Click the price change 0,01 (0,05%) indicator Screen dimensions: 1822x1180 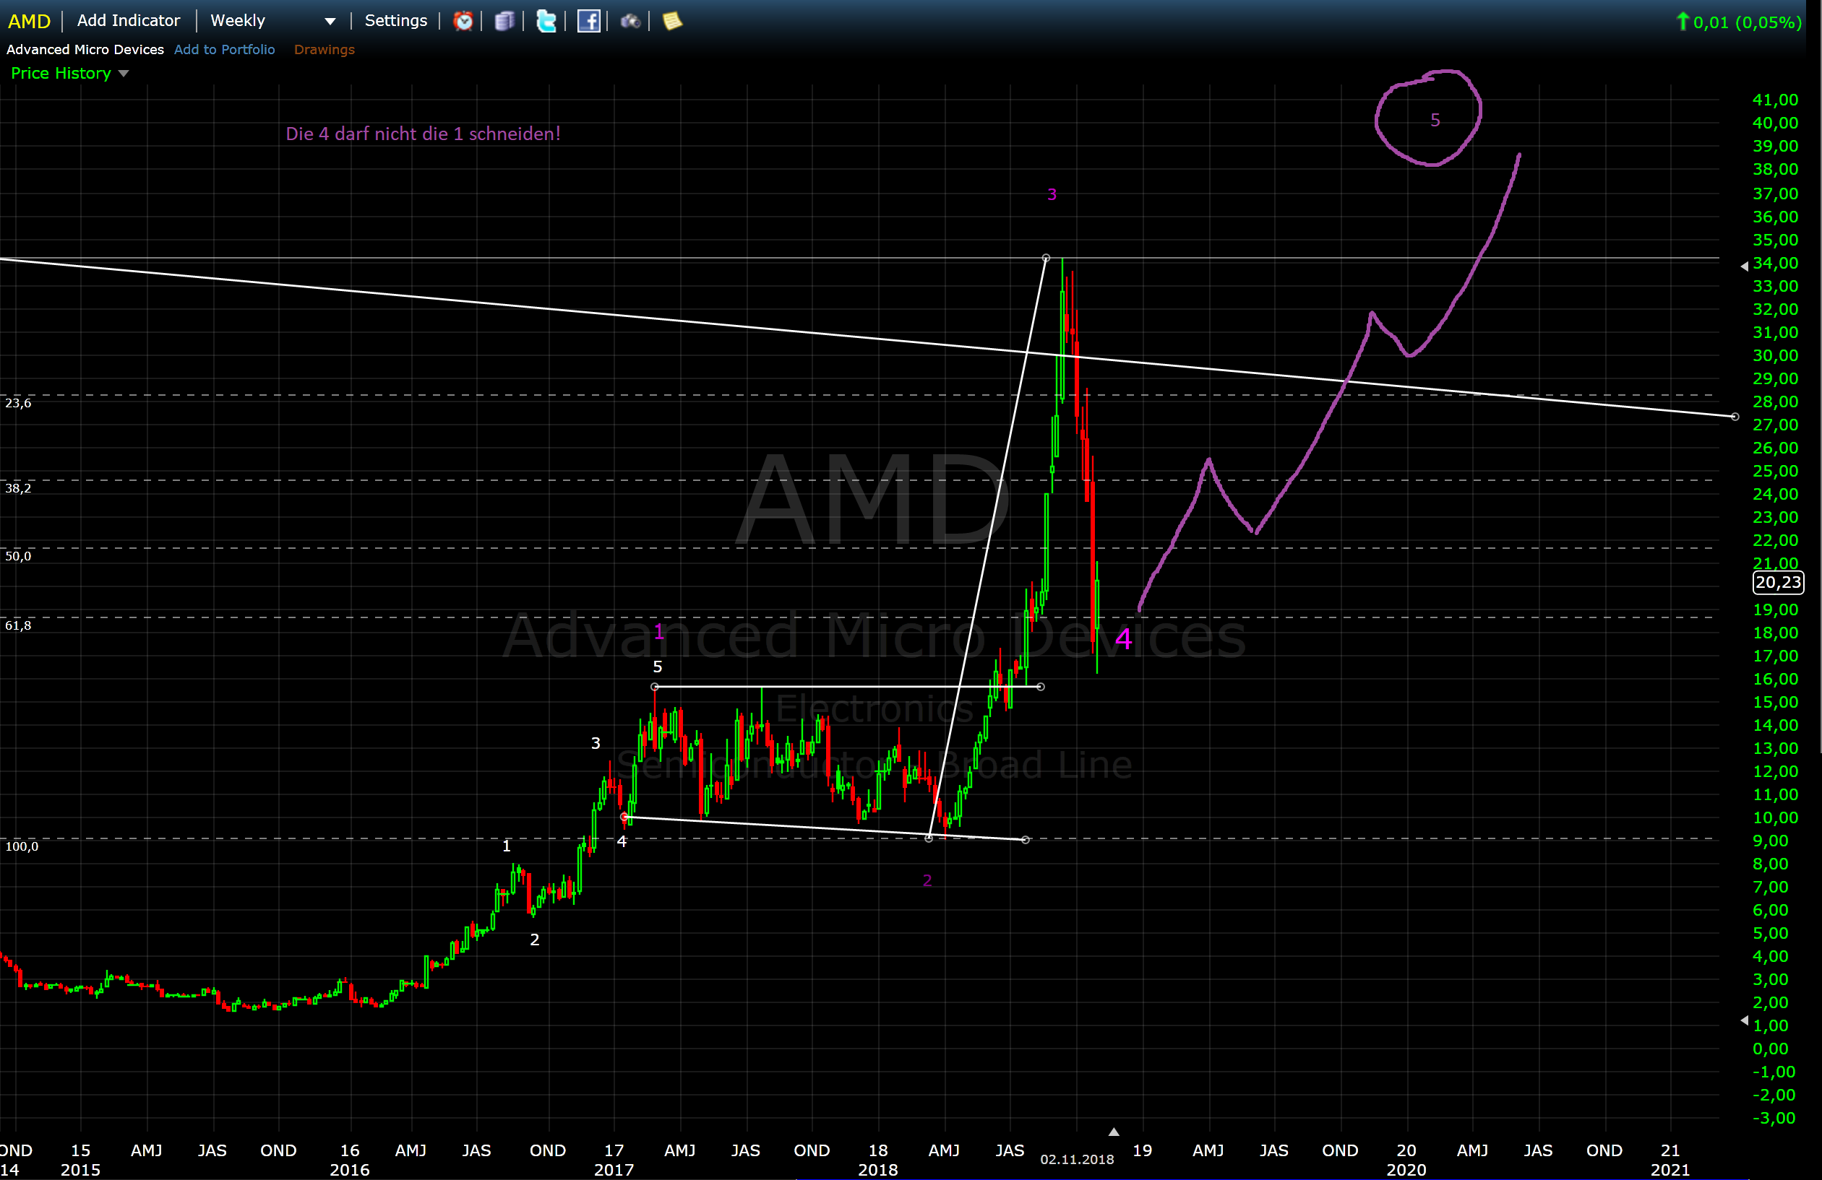pyautogui.click(x=1740, y=22)
